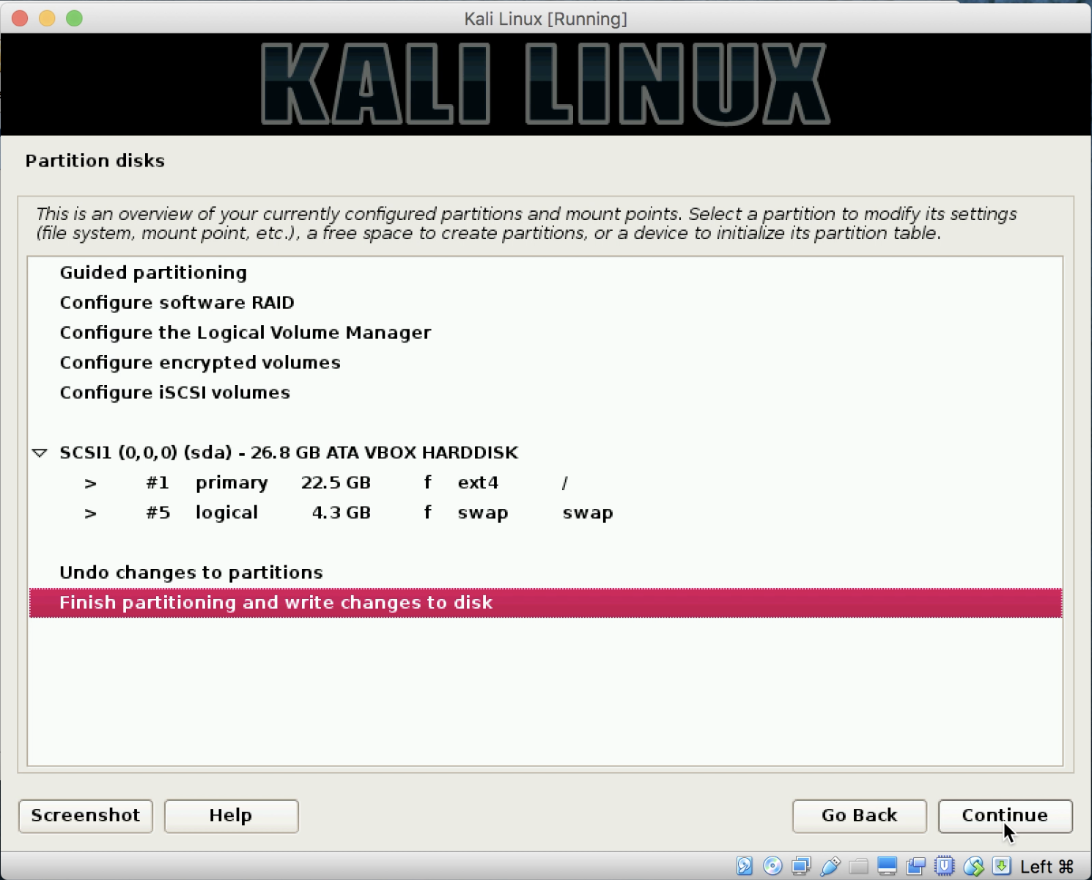Close the Kali Linux VM window
The image size is (1092, 880).
(x=20, y=18)
